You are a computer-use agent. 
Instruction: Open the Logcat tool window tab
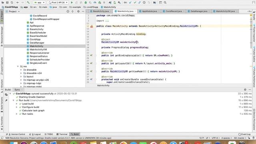[35, 134]
